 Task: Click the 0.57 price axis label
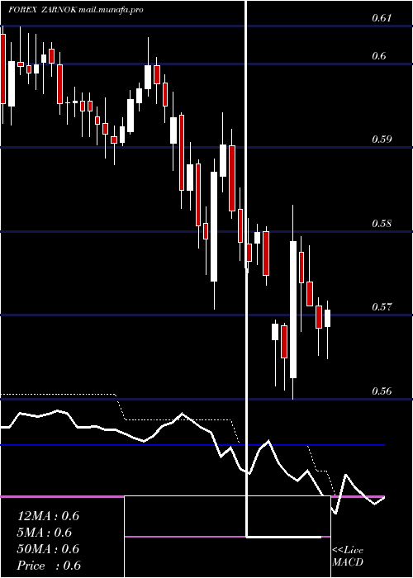(382, 306)
